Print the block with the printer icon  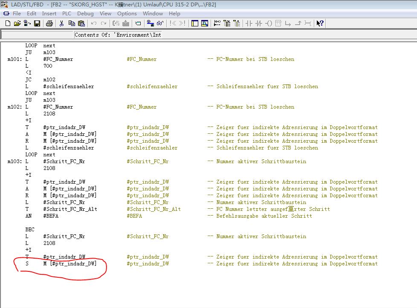pyautogui.click(x=49, y=23)
